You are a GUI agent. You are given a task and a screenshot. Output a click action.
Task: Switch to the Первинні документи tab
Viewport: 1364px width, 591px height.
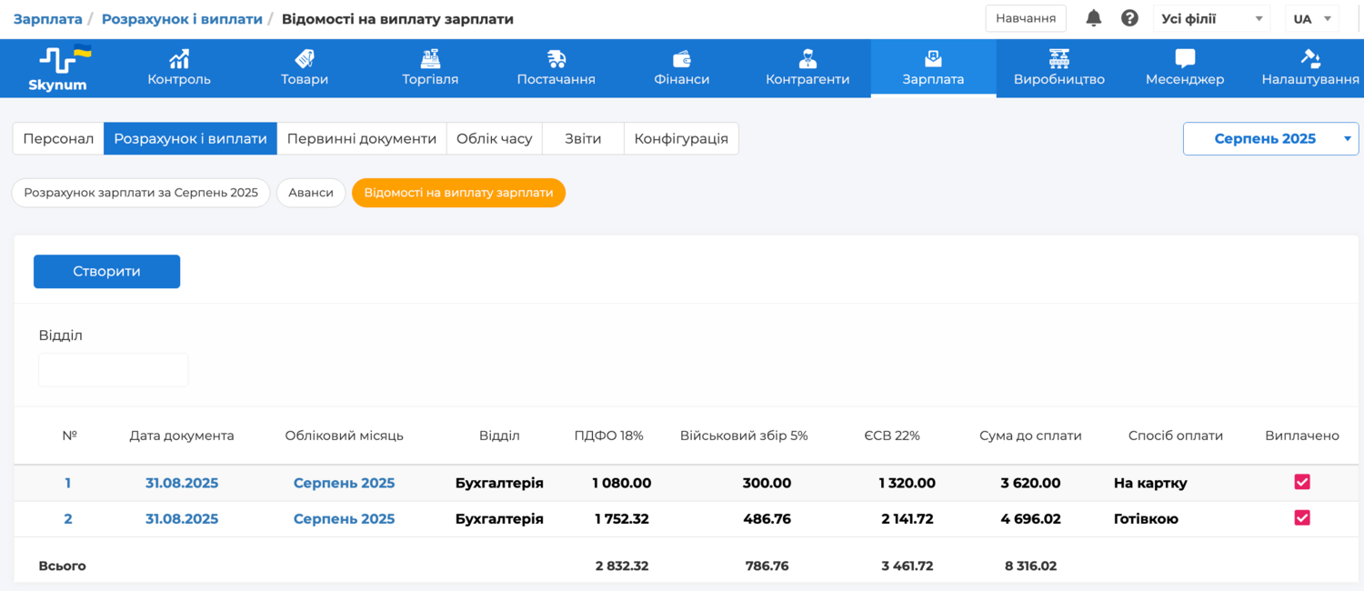point(362,139)
